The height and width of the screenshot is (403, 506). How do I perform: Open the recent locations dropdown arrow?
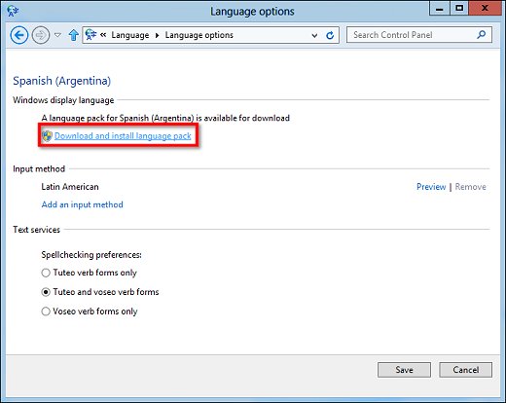pos(57,35)
